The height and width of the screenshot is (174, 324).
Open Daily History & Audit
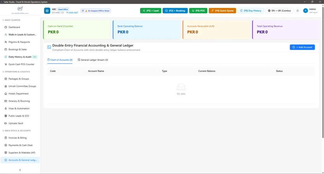tap(20, 57)
